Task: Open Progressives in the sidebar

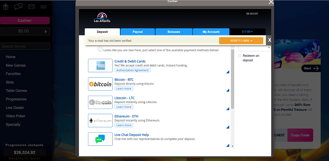Action: [x=16, y=99]
